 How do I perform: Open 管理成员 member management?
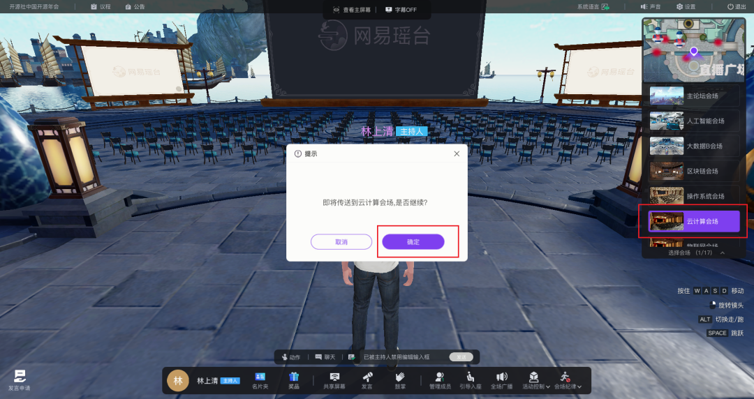(x=440, y=381)
